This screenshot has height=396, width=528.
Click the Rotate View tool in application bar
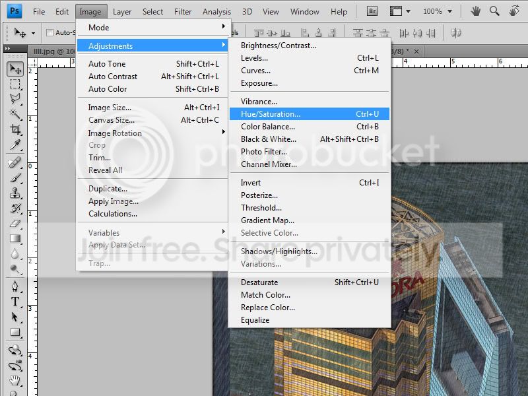pyautogui.click(x=514, y=11)
